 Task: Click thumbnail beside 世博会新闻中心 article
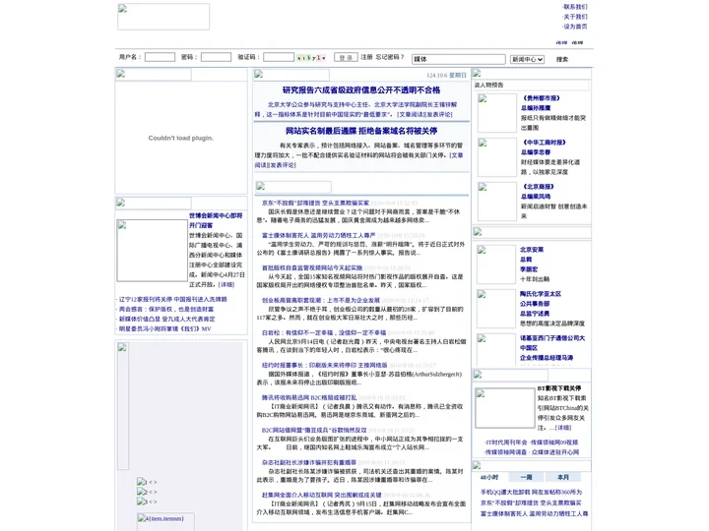152,251
